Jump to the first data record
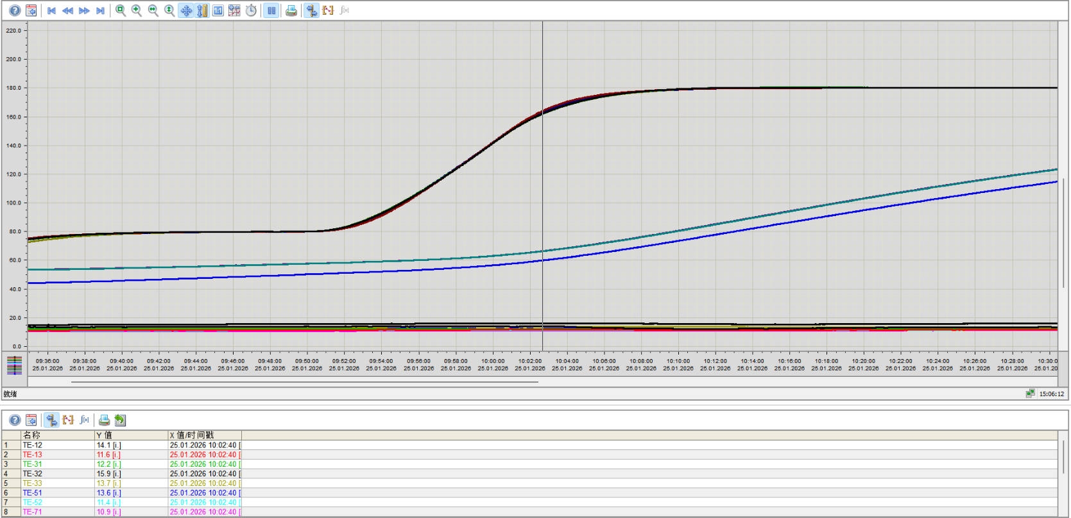 point(52,10)
